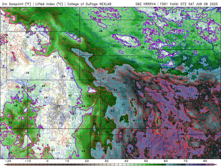Click the dewpoint value 73 on the map

[166, 138]
